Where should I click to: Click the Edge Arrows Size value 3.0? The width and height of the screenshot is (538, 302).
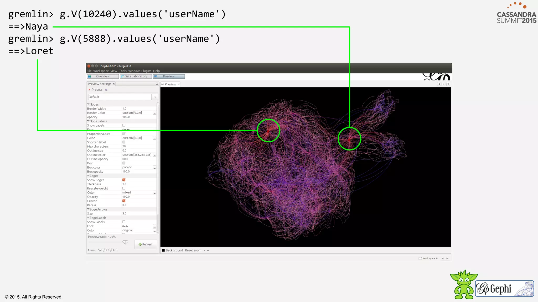click(125, 214)
